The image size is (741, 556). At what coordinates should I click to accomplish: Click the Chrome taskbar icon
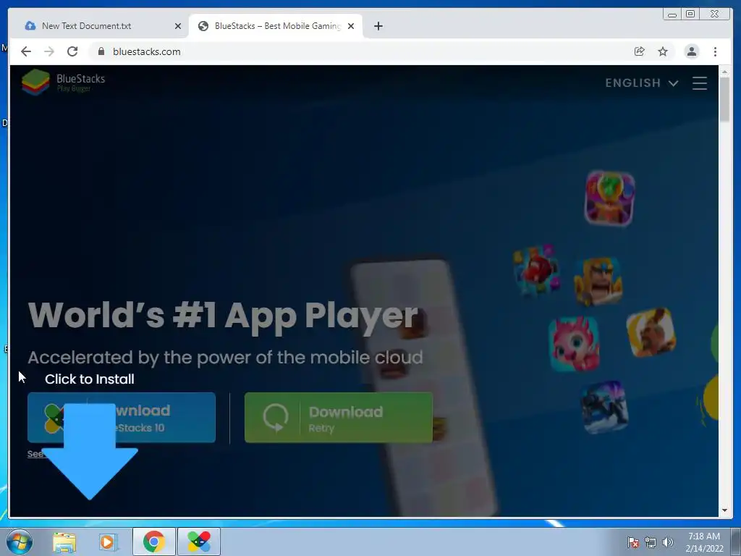pos(154,542)
